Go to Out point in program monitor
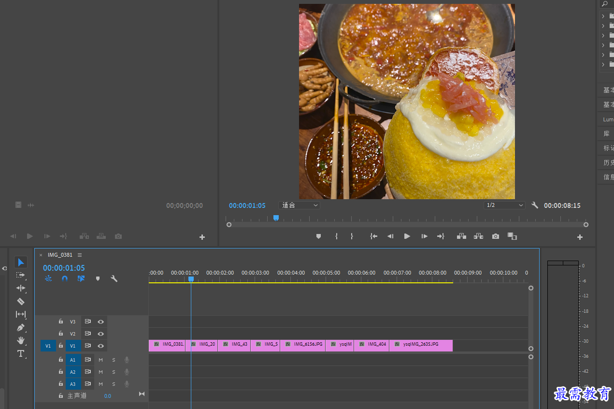The image size is (614, 409). (441, 236)
